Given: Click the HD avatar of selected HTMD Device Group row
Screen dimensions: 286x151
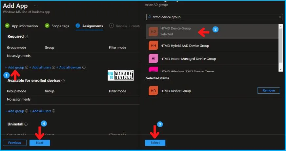Looking at the screenshot, I should (x=153, y=31).
